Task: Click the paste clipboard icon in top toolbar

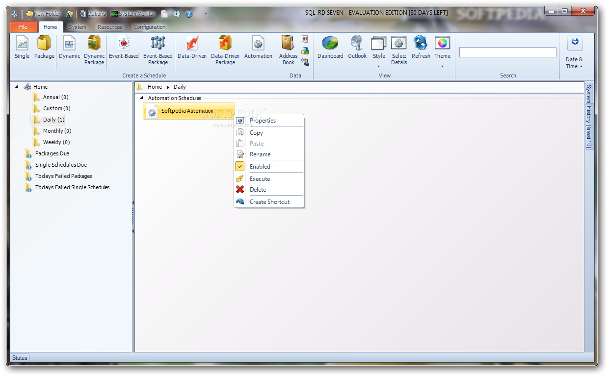Action: (x=164, y=14)
